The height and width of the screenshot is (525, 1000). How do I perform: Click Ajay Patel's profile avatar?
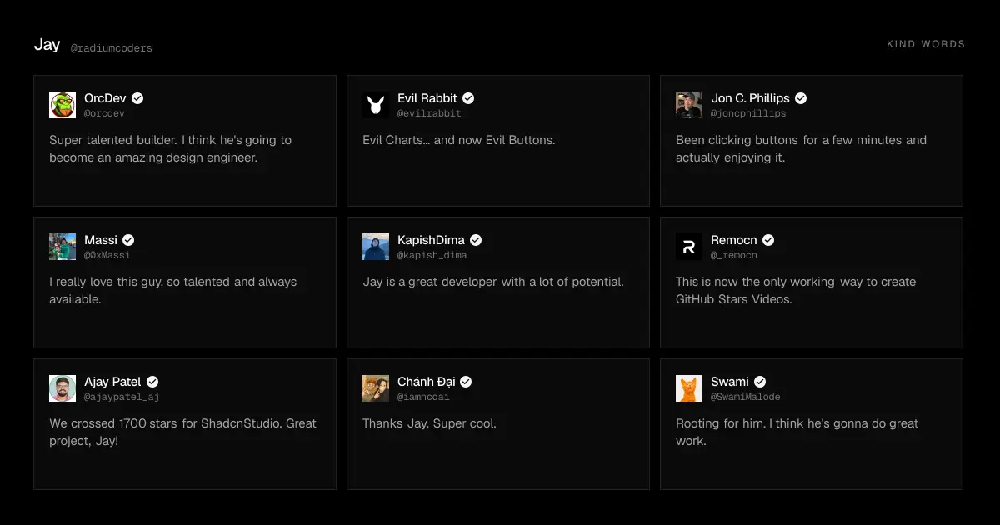62,388
